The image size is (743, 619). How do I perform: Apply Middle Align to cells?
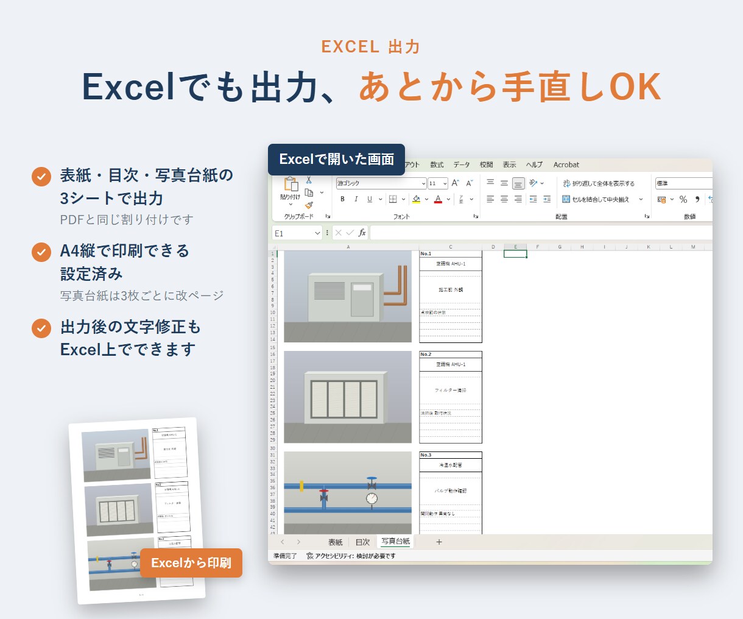click(504, 183)
